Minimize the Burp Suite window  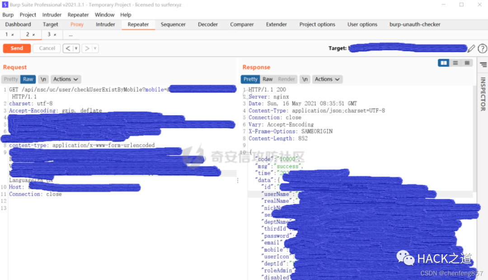444,5
